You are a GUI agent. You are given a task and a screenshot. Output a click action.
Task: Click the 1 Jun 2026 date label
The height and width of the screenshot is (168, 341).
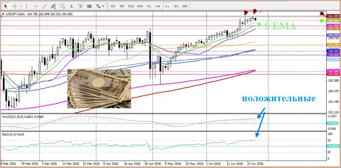click(x=213, y=163)
